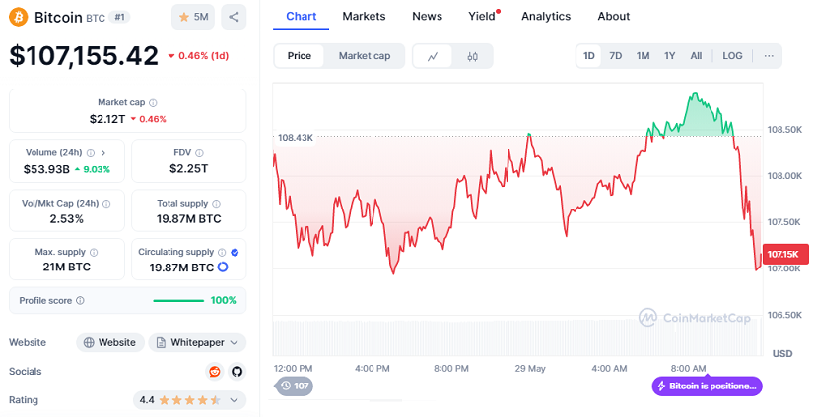Select the candlestick chart style icon
The width and height of the screenshot is (813, 417).
[x=472, y=56]
